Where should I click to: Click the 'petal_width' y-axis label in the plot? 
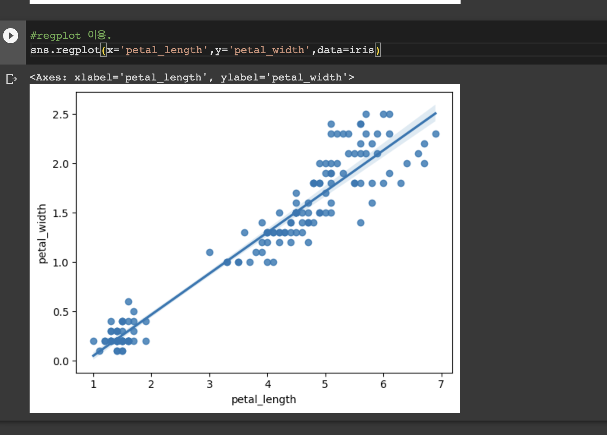pos(42,233)
